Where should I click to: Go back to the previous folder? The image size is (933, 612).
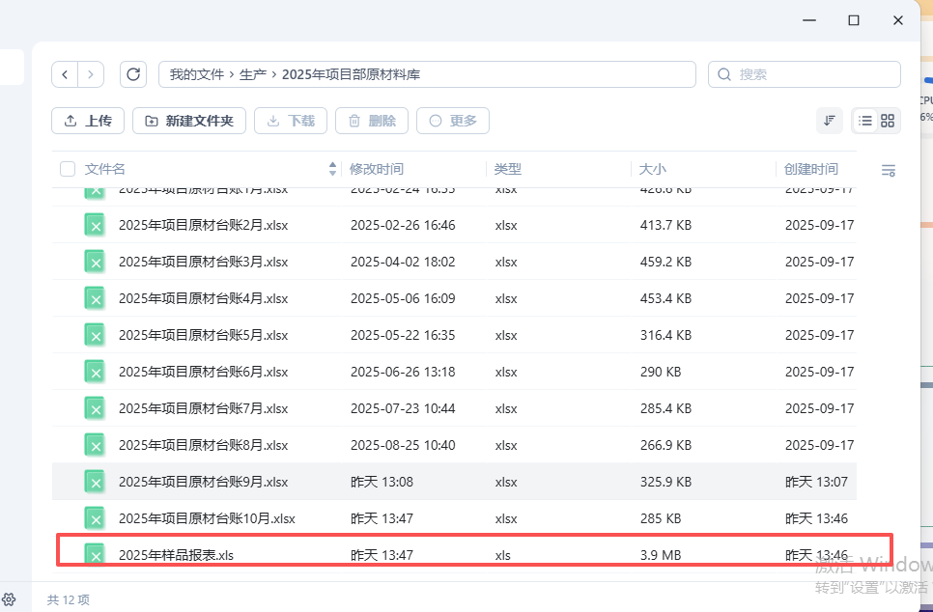click(65, 74)
